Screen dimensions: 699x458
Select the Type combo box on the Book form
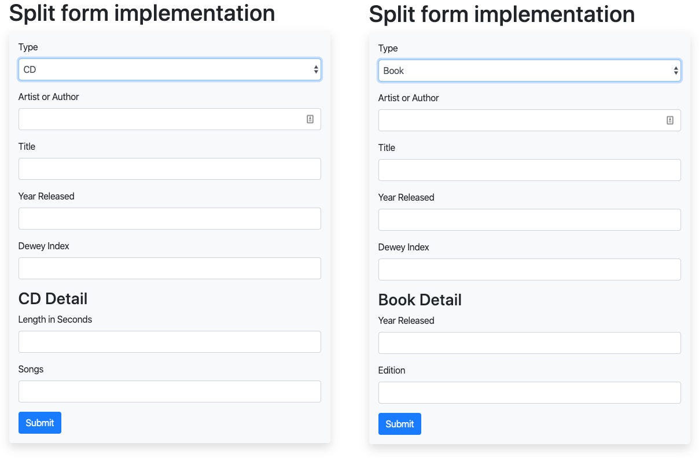click(x=529, y=70)
